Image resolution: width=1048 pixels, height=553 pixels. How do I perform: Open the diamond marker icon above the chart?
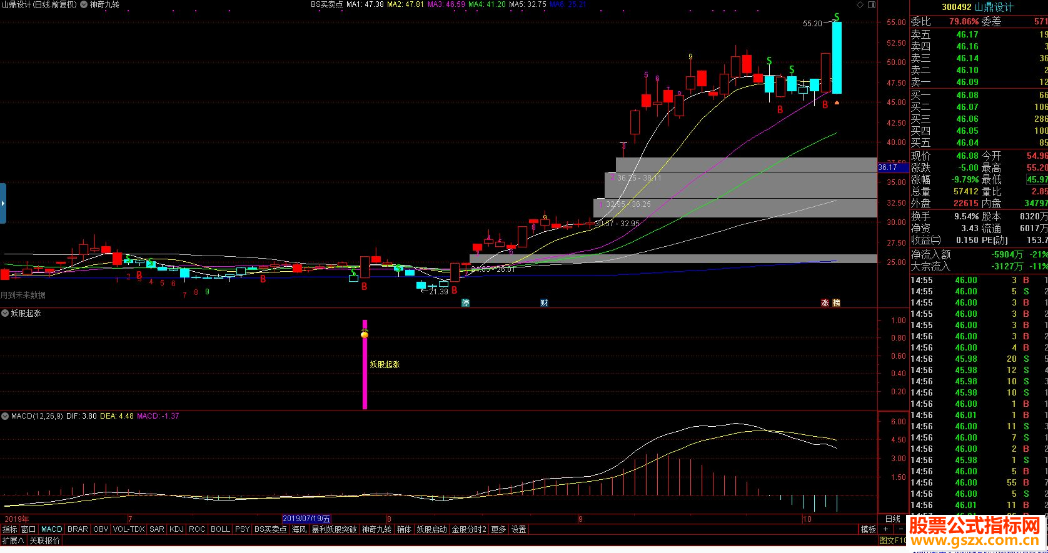click(860, 4)
